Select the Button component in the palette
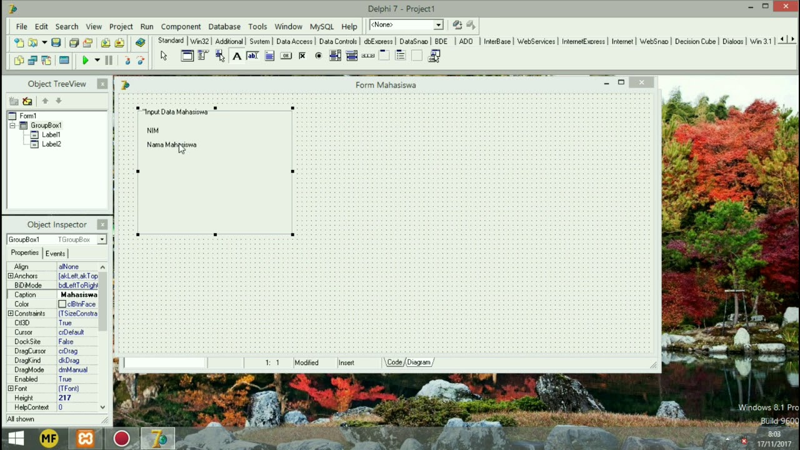800x450 pixels. (x=286, y=56)
